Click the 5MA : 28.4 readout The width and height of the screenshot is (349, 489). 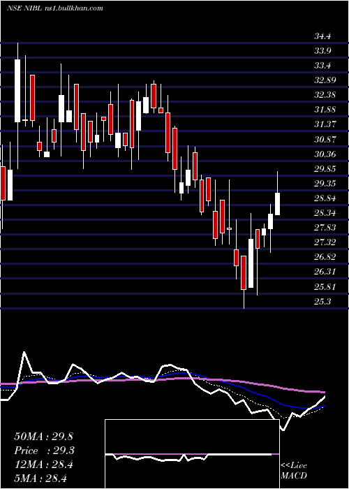click(40, 479)
